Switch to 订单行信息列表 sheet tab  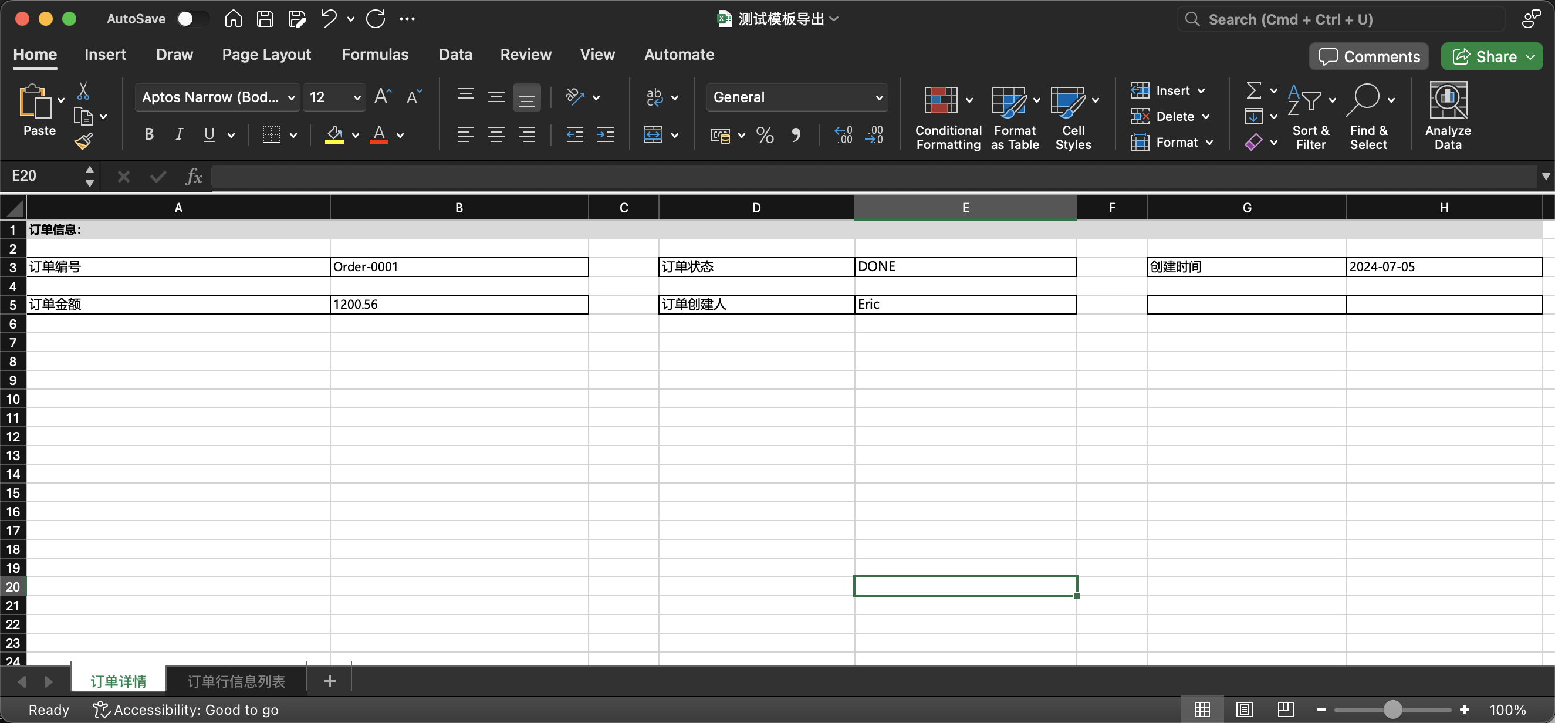(x=236, y=681)
